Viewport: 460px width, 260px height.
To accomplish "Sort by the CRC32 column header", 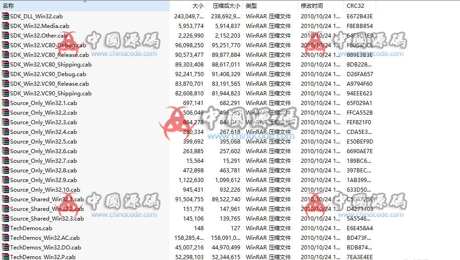I will tap(360, 6).
